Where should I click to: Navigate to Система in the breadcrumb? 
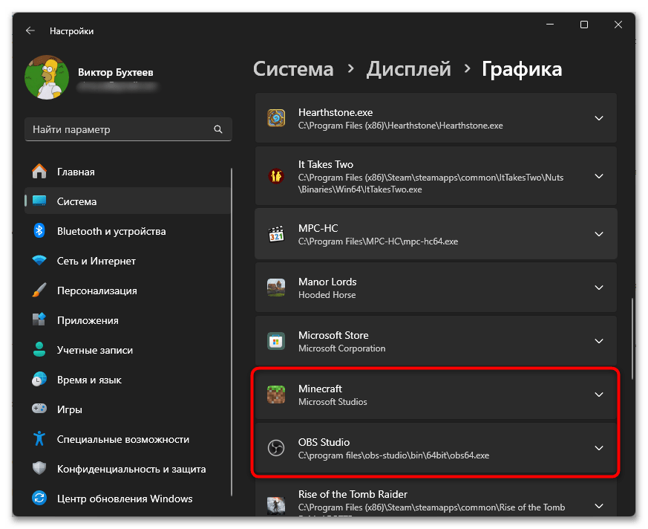[x=293, y=68]
